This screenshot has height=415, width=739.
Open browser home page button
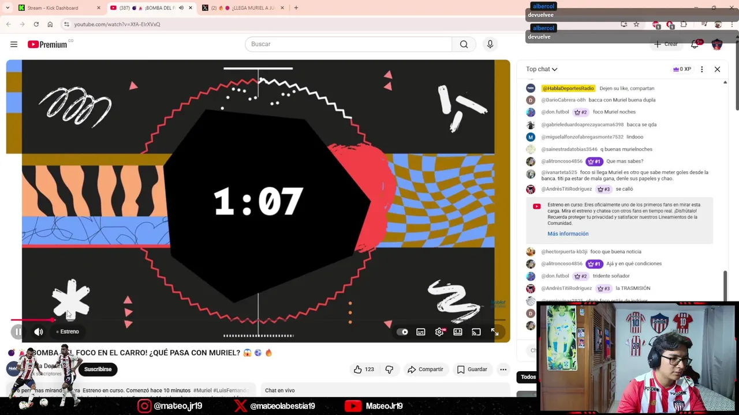tap(50, 24)
